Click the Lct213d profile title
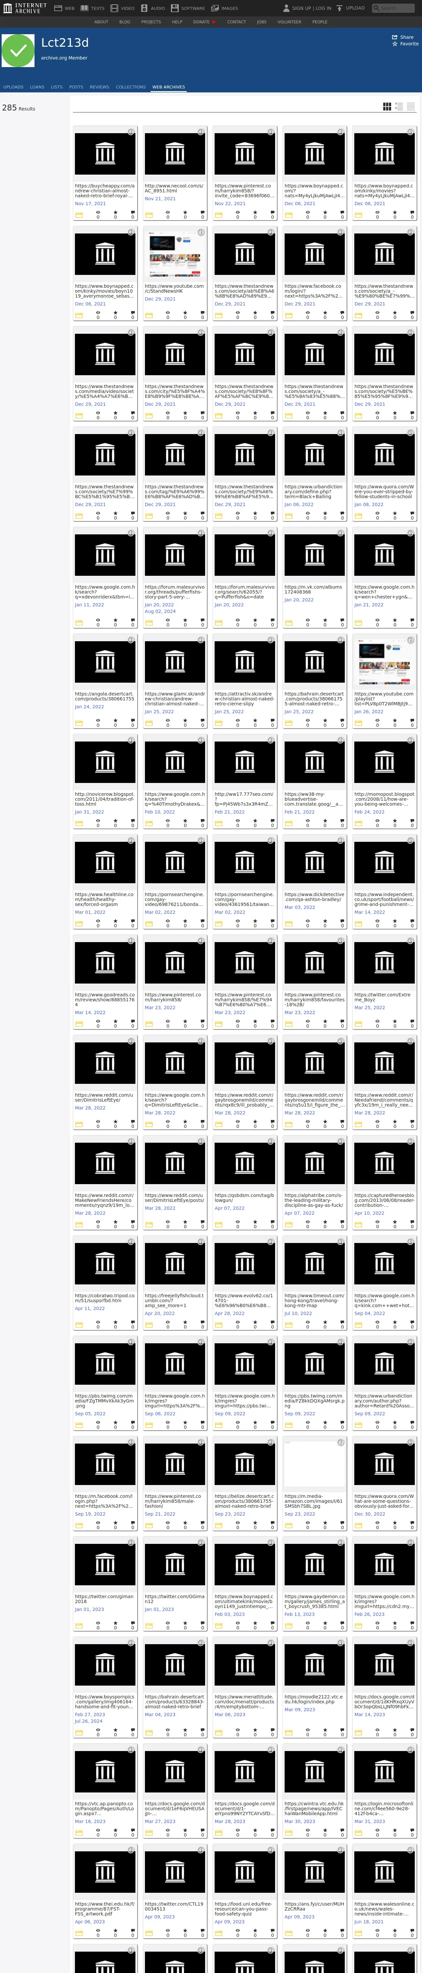 (x=65, y=43)
